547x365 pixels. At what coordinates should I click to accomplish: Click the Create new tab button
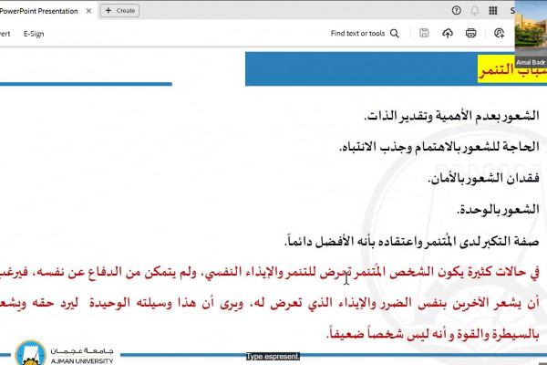[119, 10]
